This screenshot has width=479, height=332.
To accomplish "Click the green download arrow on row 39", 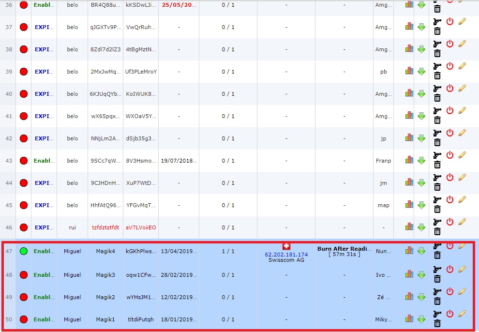I will pyautogui.click(x=421, y=72).
